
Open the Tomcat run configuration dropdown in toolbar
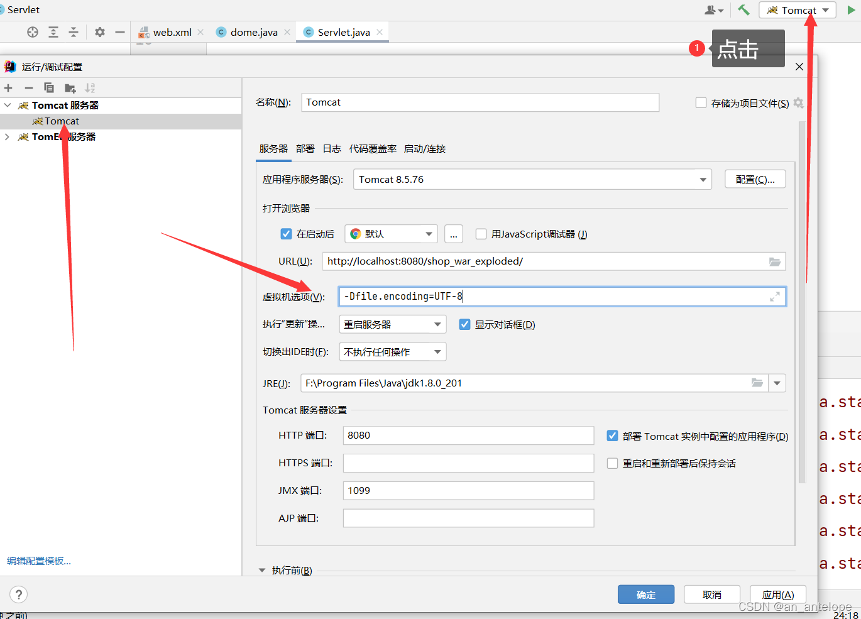(x=798, y=10)
